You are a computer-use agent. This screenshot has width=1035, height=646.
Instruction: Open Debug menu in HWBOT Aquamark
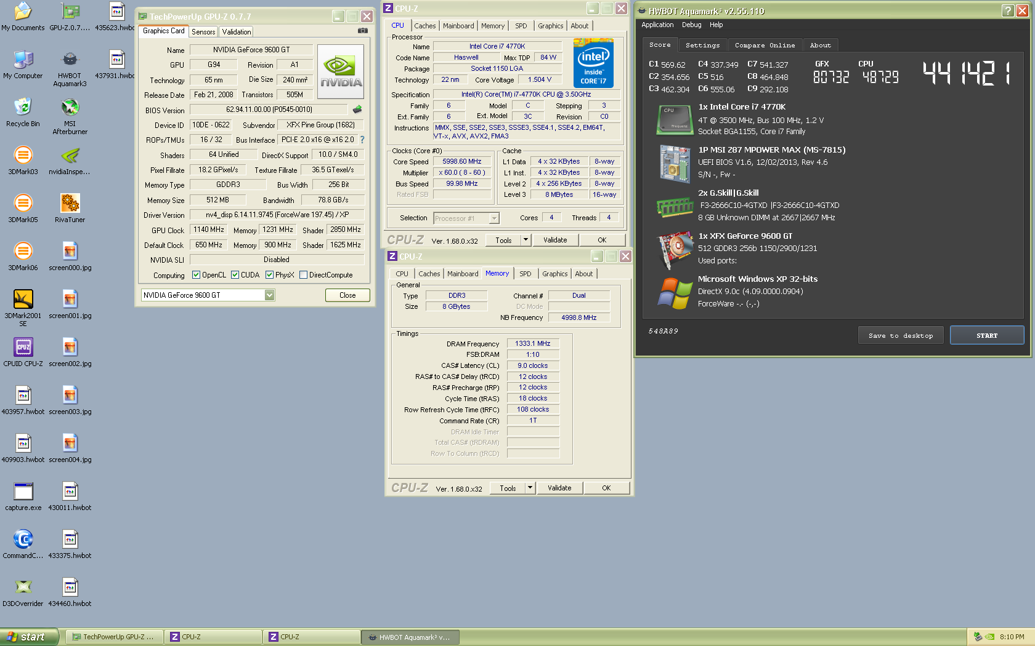coord(691,25)
